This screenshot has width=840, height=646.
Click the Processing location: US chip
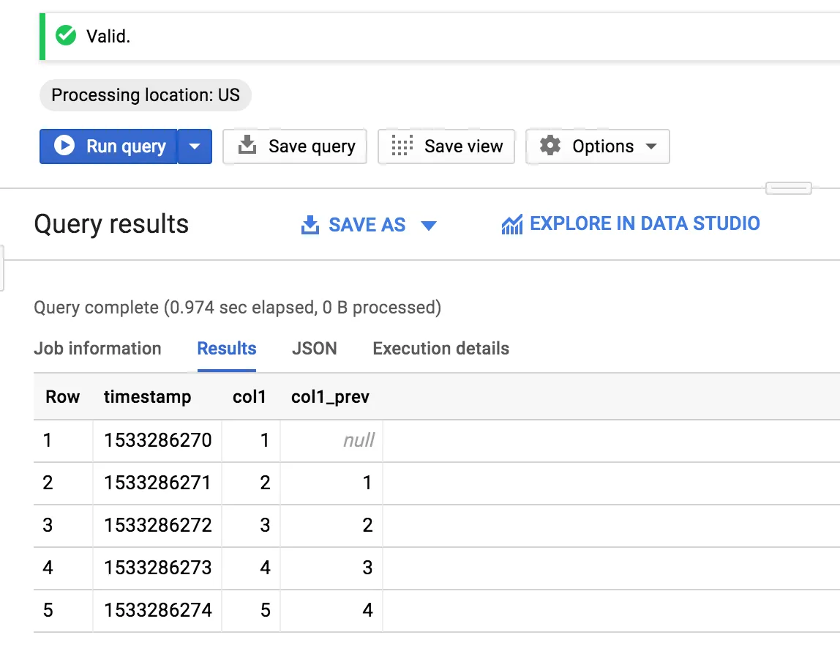145,95
